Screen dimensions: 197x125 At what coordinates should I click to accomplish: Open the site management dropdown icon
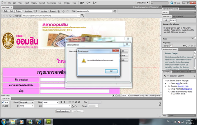(95, 3)
